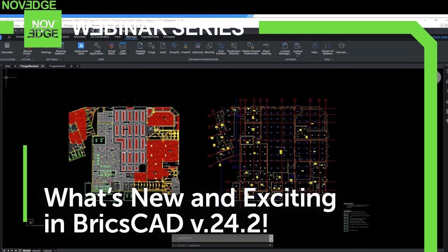The height and width of the screenshot is (252, 448).
Task: Run Delete Unused Parameters
Action: point(251,48)
